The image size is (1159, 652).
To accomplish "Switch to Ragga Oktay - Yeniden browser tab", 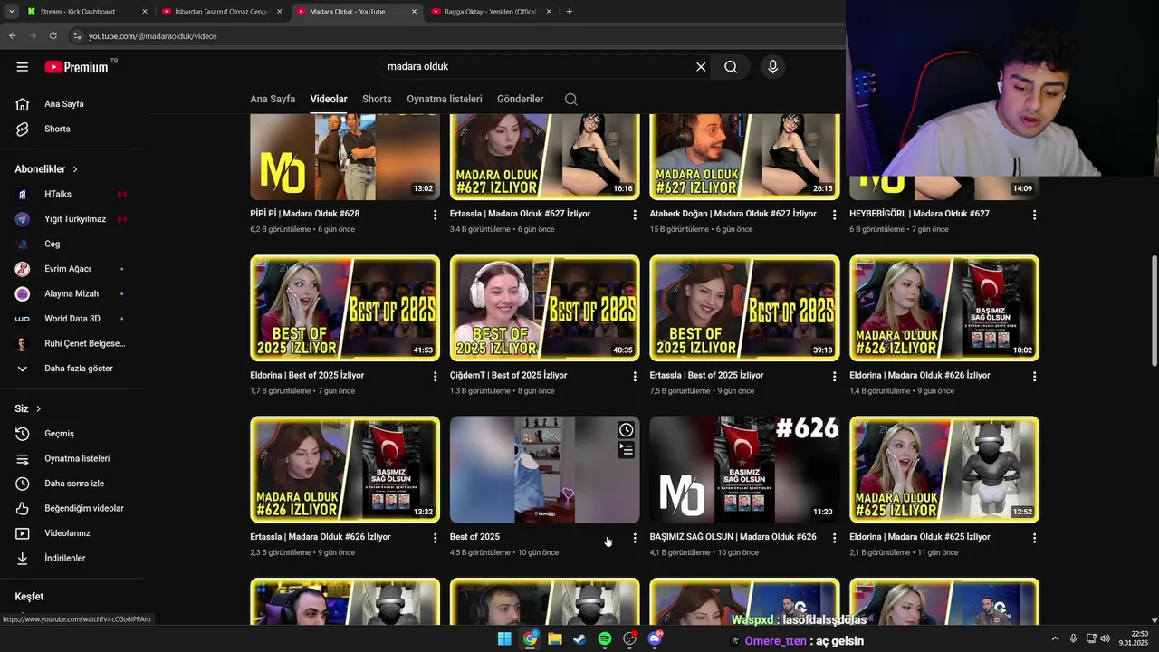I will pyautogui.click(x=489, y=12).
